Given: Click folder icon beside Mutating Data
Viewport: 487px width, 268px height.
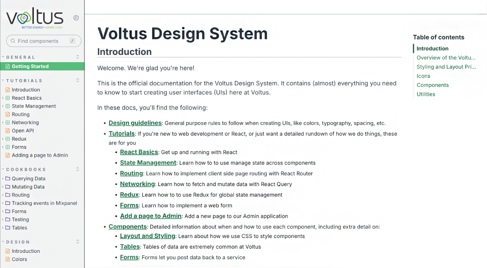Looking at the screenshot, I should (x=8, y=187).
